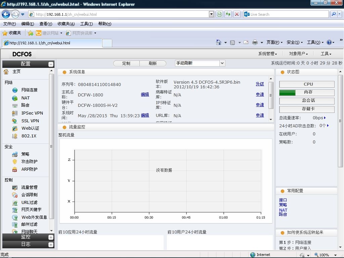Click the NAT link under 常用配置

click(x=283, y=210)
